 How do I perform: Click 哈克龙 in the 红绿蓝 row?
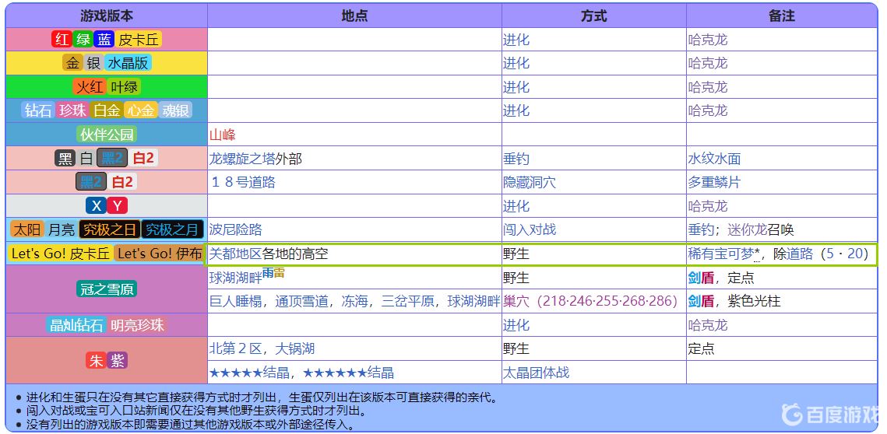[x=708, y=40]
